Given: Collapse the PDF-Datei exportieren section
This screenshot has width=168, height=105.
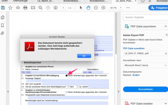Looking at the screenshot, I should tap(166, 26).
